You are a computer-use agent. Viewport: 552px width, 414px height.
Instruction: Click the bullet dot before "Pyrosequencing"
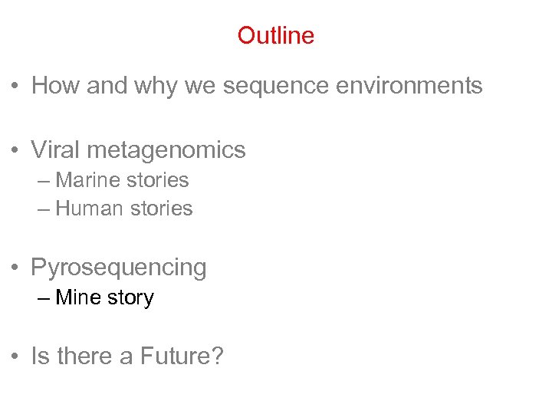pyautogui.click(x=16, y=268)
